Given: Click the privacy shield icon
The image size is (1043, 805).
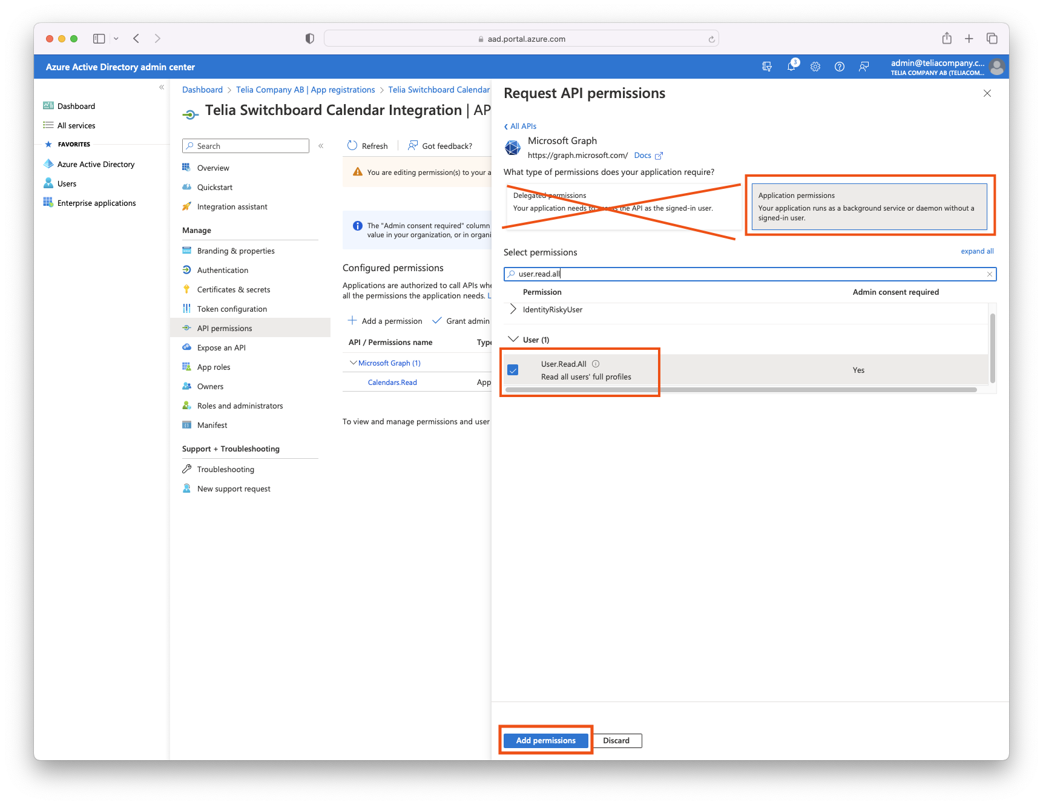Looking at the screenshot, I should click(x=310, y=39).
